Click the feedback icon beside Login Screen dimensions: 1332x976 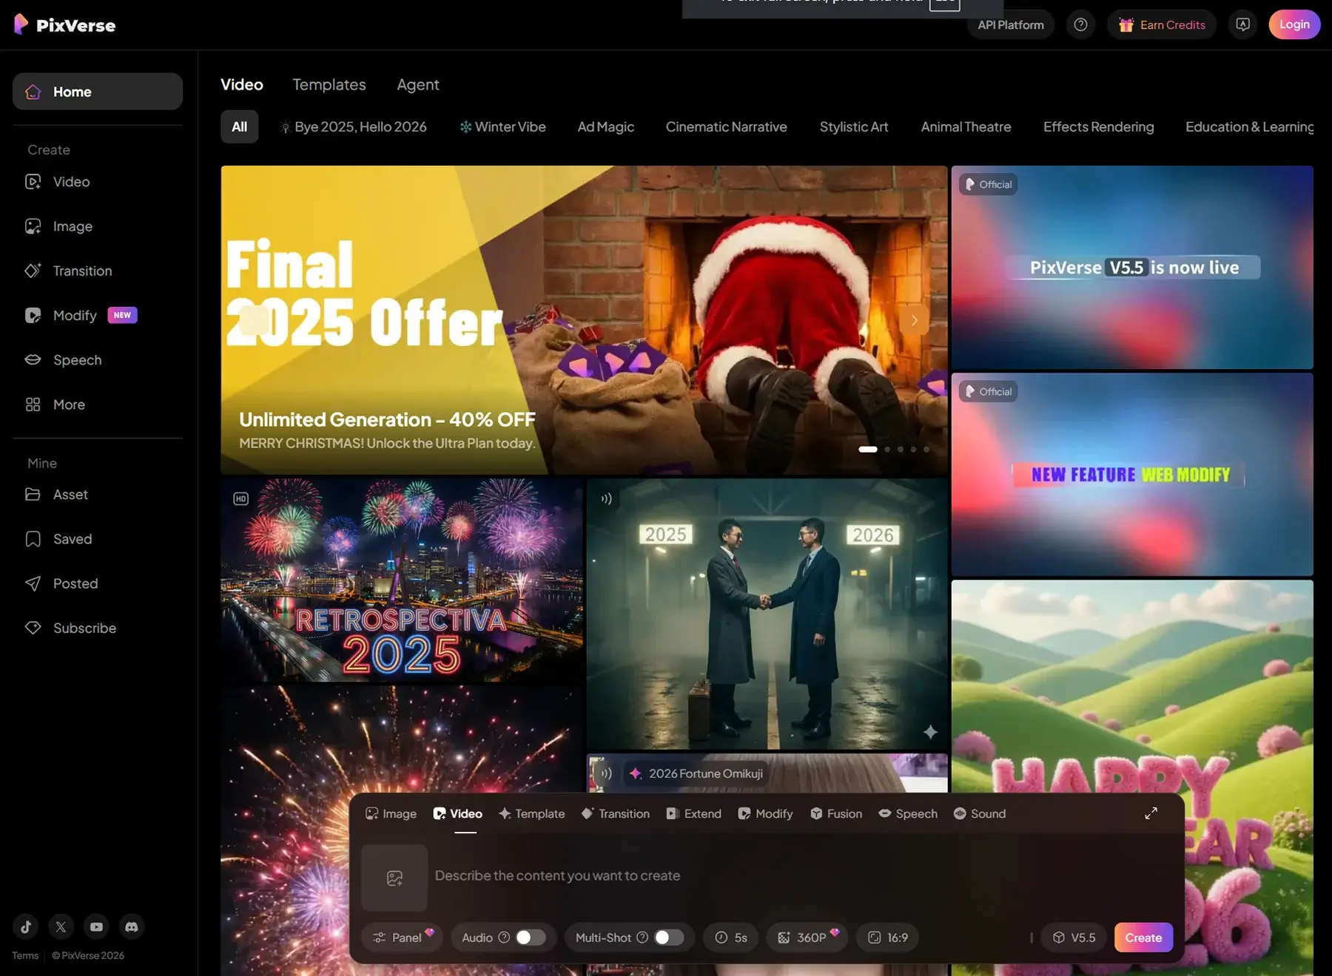1242,24
